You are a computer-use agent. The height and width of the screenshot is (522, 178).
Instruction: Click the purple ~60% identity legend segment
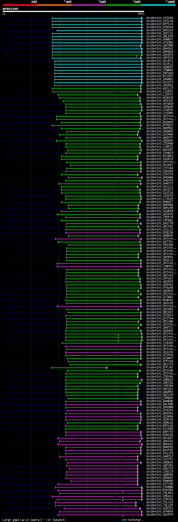[89, 5]
